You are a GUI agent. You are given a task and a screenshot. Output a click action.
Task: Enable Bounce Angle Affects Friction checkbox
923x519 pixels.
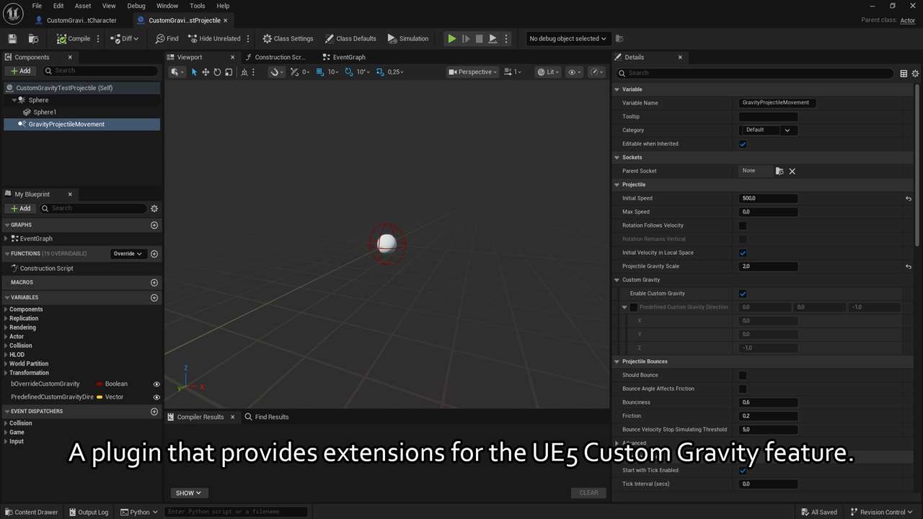click(743, 389)
